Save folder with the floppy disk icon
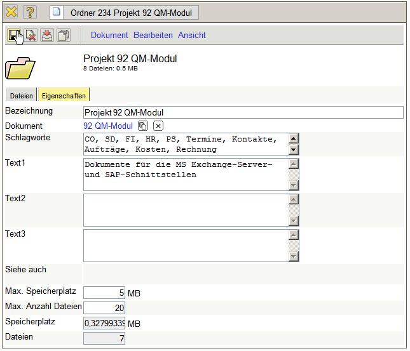410x351 pixels. (x=14, y=35)
